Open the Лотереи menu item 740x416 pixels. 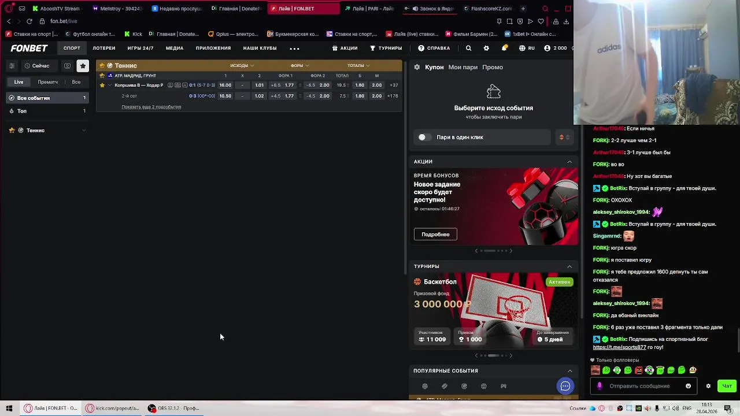point(104,49)
